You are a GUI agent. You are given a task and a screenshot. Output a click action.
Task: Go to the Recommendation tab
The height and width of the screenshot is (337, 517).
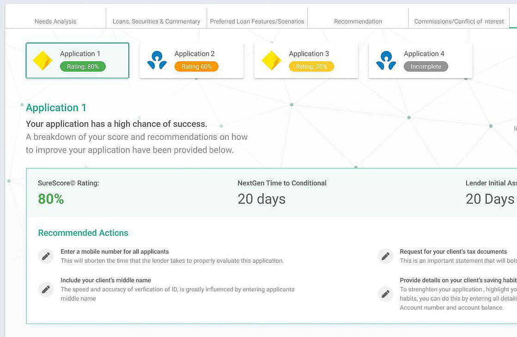point(358,21)
